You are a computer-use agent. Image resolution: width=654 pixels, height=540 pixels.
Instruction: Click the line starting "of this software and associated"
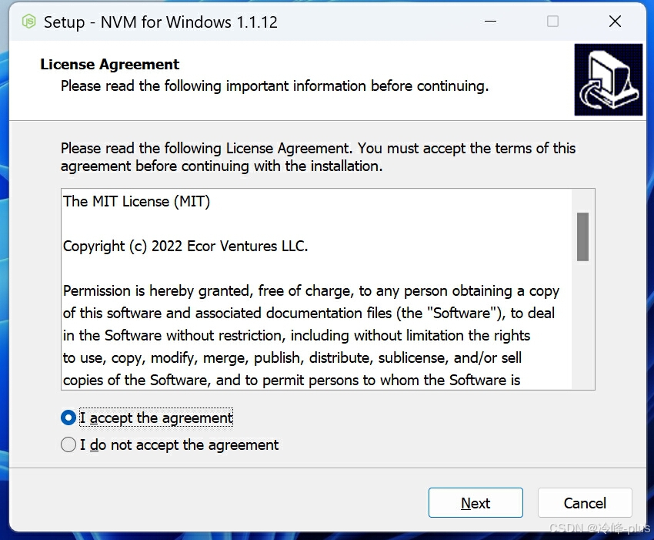tap(309, 314)
